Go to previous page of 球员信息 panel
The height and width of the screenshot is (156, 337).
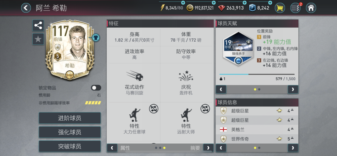coord(221,148)
